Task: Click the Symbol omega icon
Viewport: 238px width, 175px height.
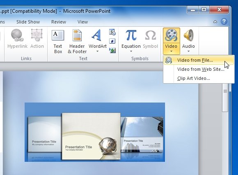Action: pyautogui.click(x=151, y=35)
